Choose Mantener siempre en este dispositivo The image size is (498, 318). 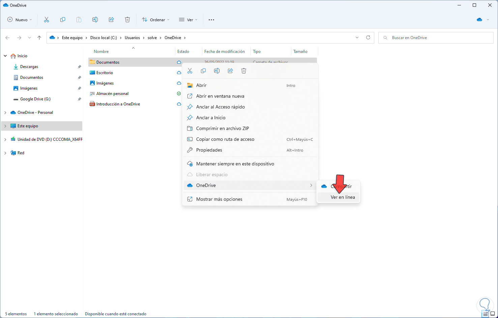[251, 164]
